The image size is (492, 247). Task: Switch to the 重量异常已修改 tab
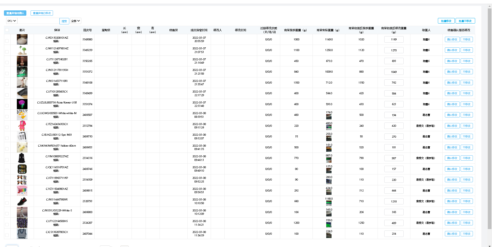42,13
